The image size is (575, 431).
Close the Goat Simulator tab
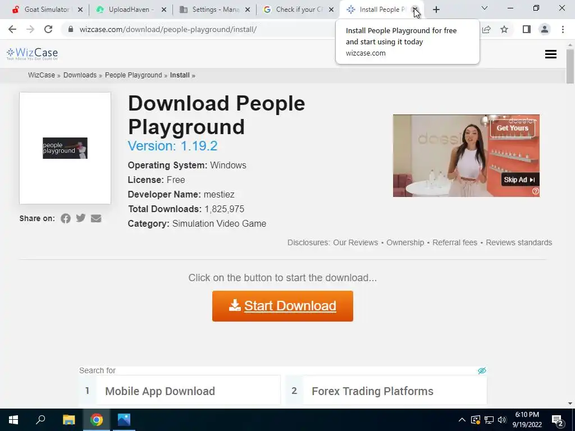(x=80, y=10)
